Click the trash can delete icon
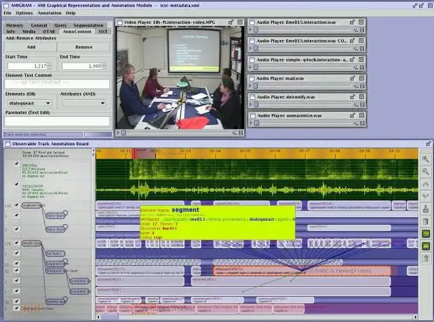The height and width of the screenshot is (322, 434). (x=426, y=221)
